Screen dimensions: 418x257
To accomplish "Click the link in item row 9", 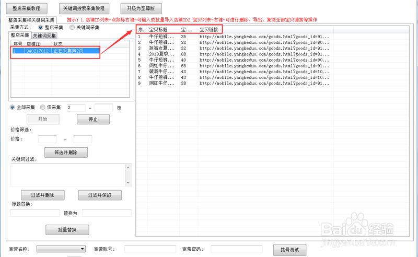I will pyautogui.click(x=264, y=84).
